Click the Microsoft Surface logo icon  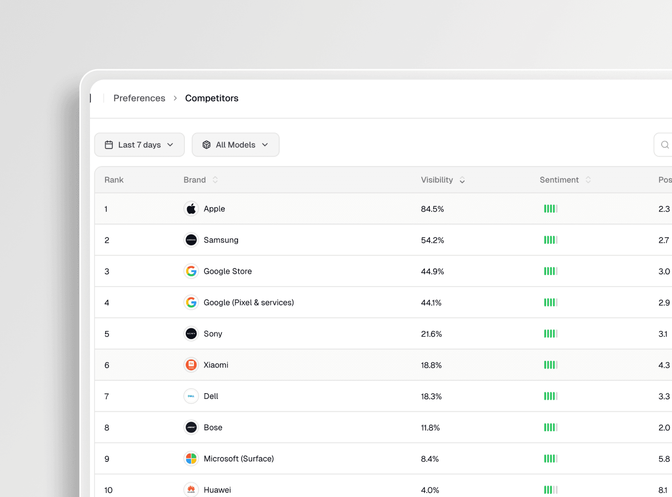(x=191, y=458)
